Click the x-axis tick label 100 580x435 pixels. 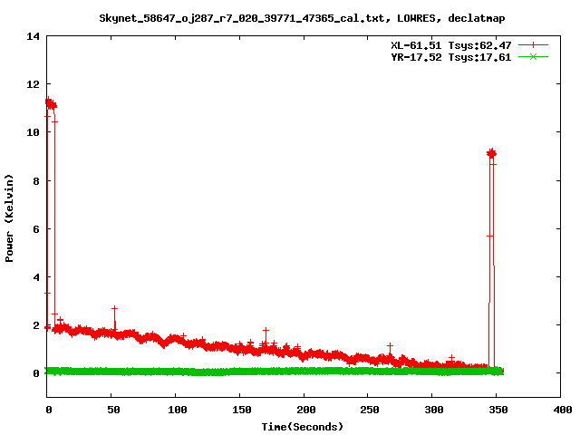178,410
